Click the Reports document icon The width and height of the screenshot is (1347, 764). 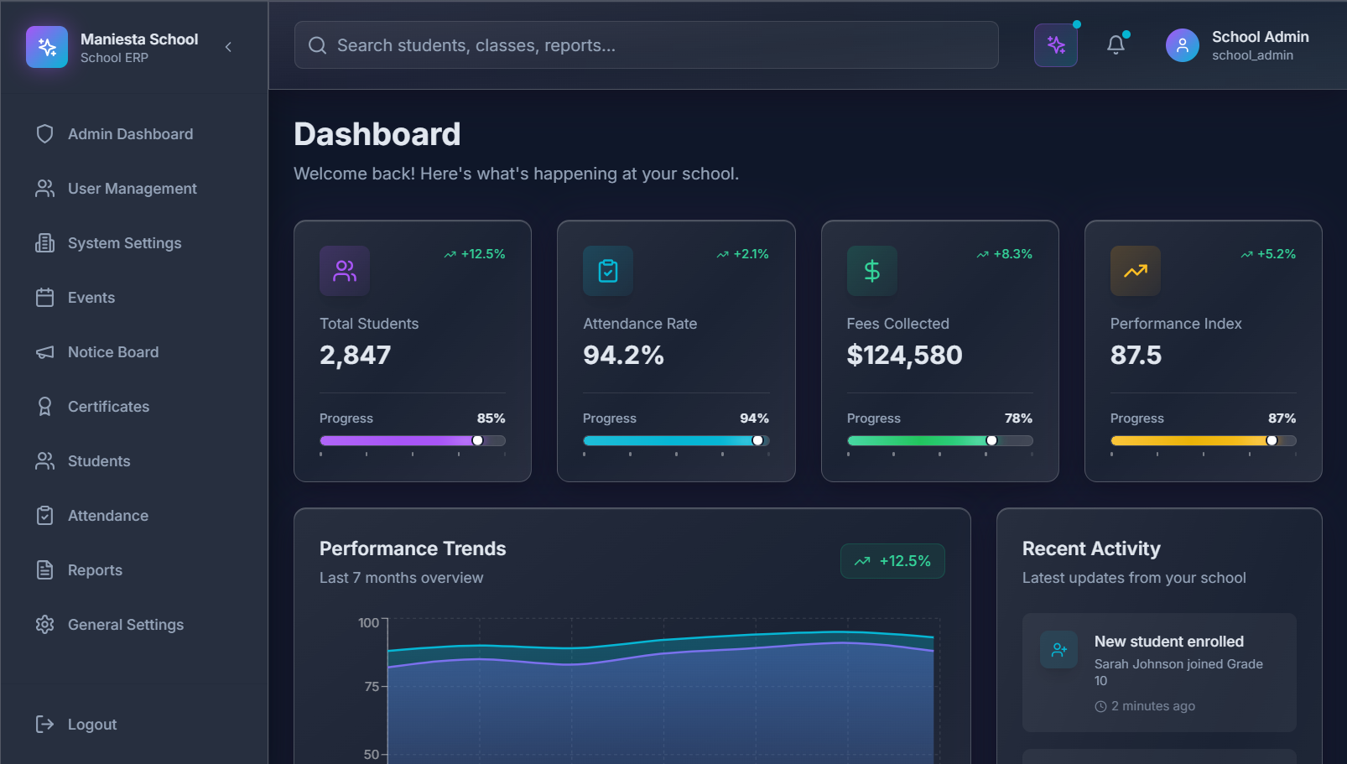[45, 570]
